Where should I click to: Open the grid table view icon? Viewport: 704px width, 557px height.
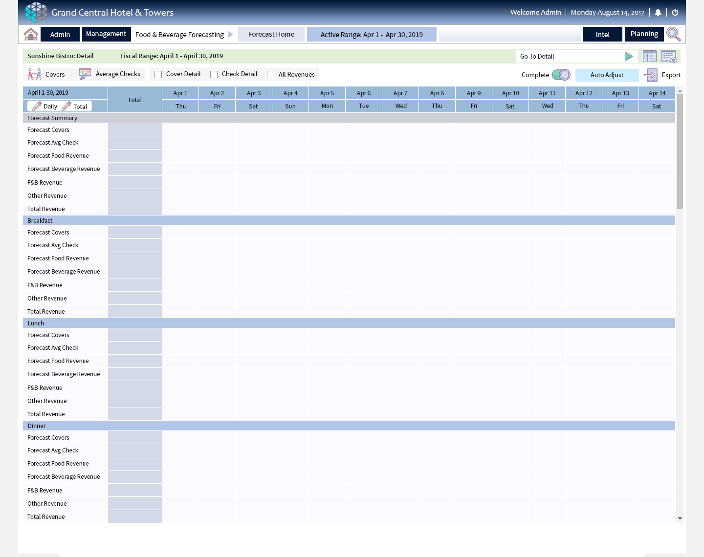(x=650, y=56)
